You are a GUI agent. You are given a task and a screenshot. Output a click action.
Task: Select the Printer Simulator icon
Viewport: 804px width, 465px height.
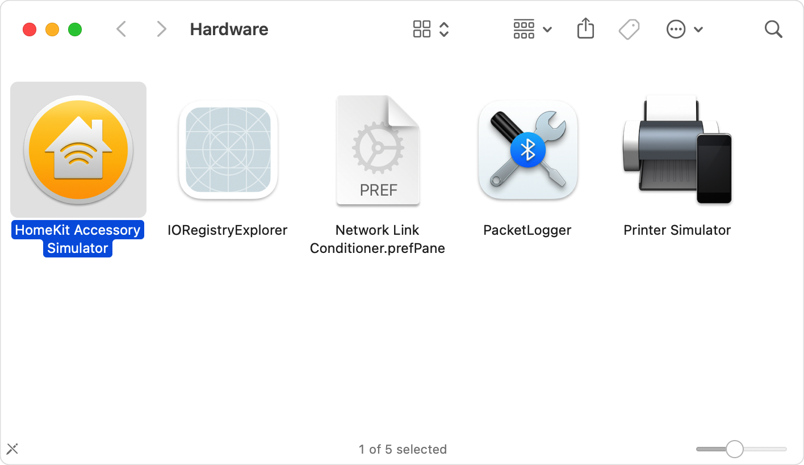click(677, 149)
